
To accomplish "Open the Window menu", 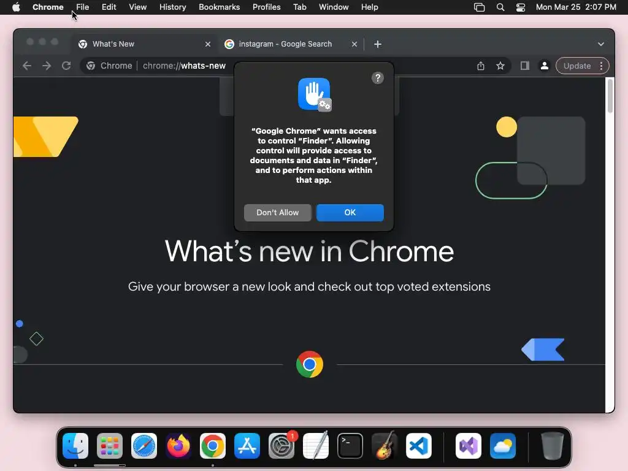I will (x=334, y=7).
